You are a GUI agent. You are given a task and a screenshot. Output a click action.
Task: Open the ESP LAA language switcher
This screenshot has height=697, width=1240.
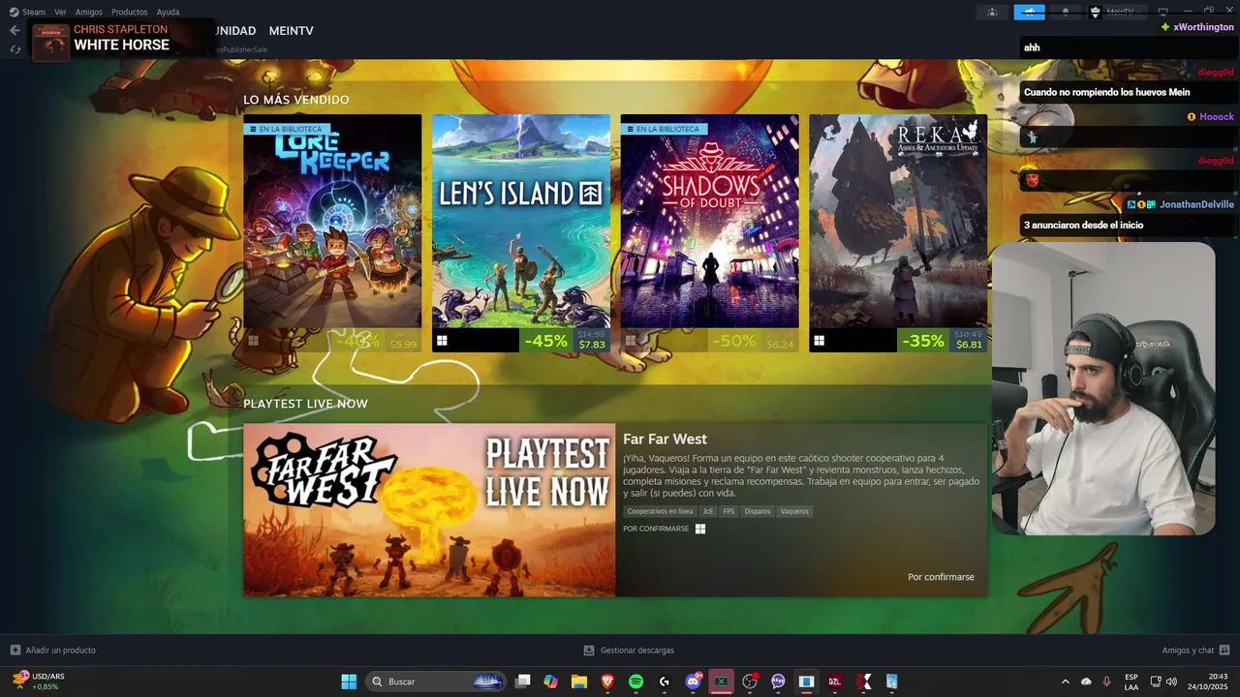(x=1131, y=682)
